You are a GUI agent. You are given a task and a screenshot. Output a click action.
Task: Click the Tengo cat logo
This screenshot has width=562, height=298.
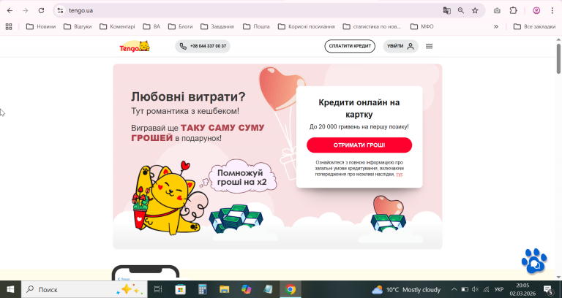point(135,46)
